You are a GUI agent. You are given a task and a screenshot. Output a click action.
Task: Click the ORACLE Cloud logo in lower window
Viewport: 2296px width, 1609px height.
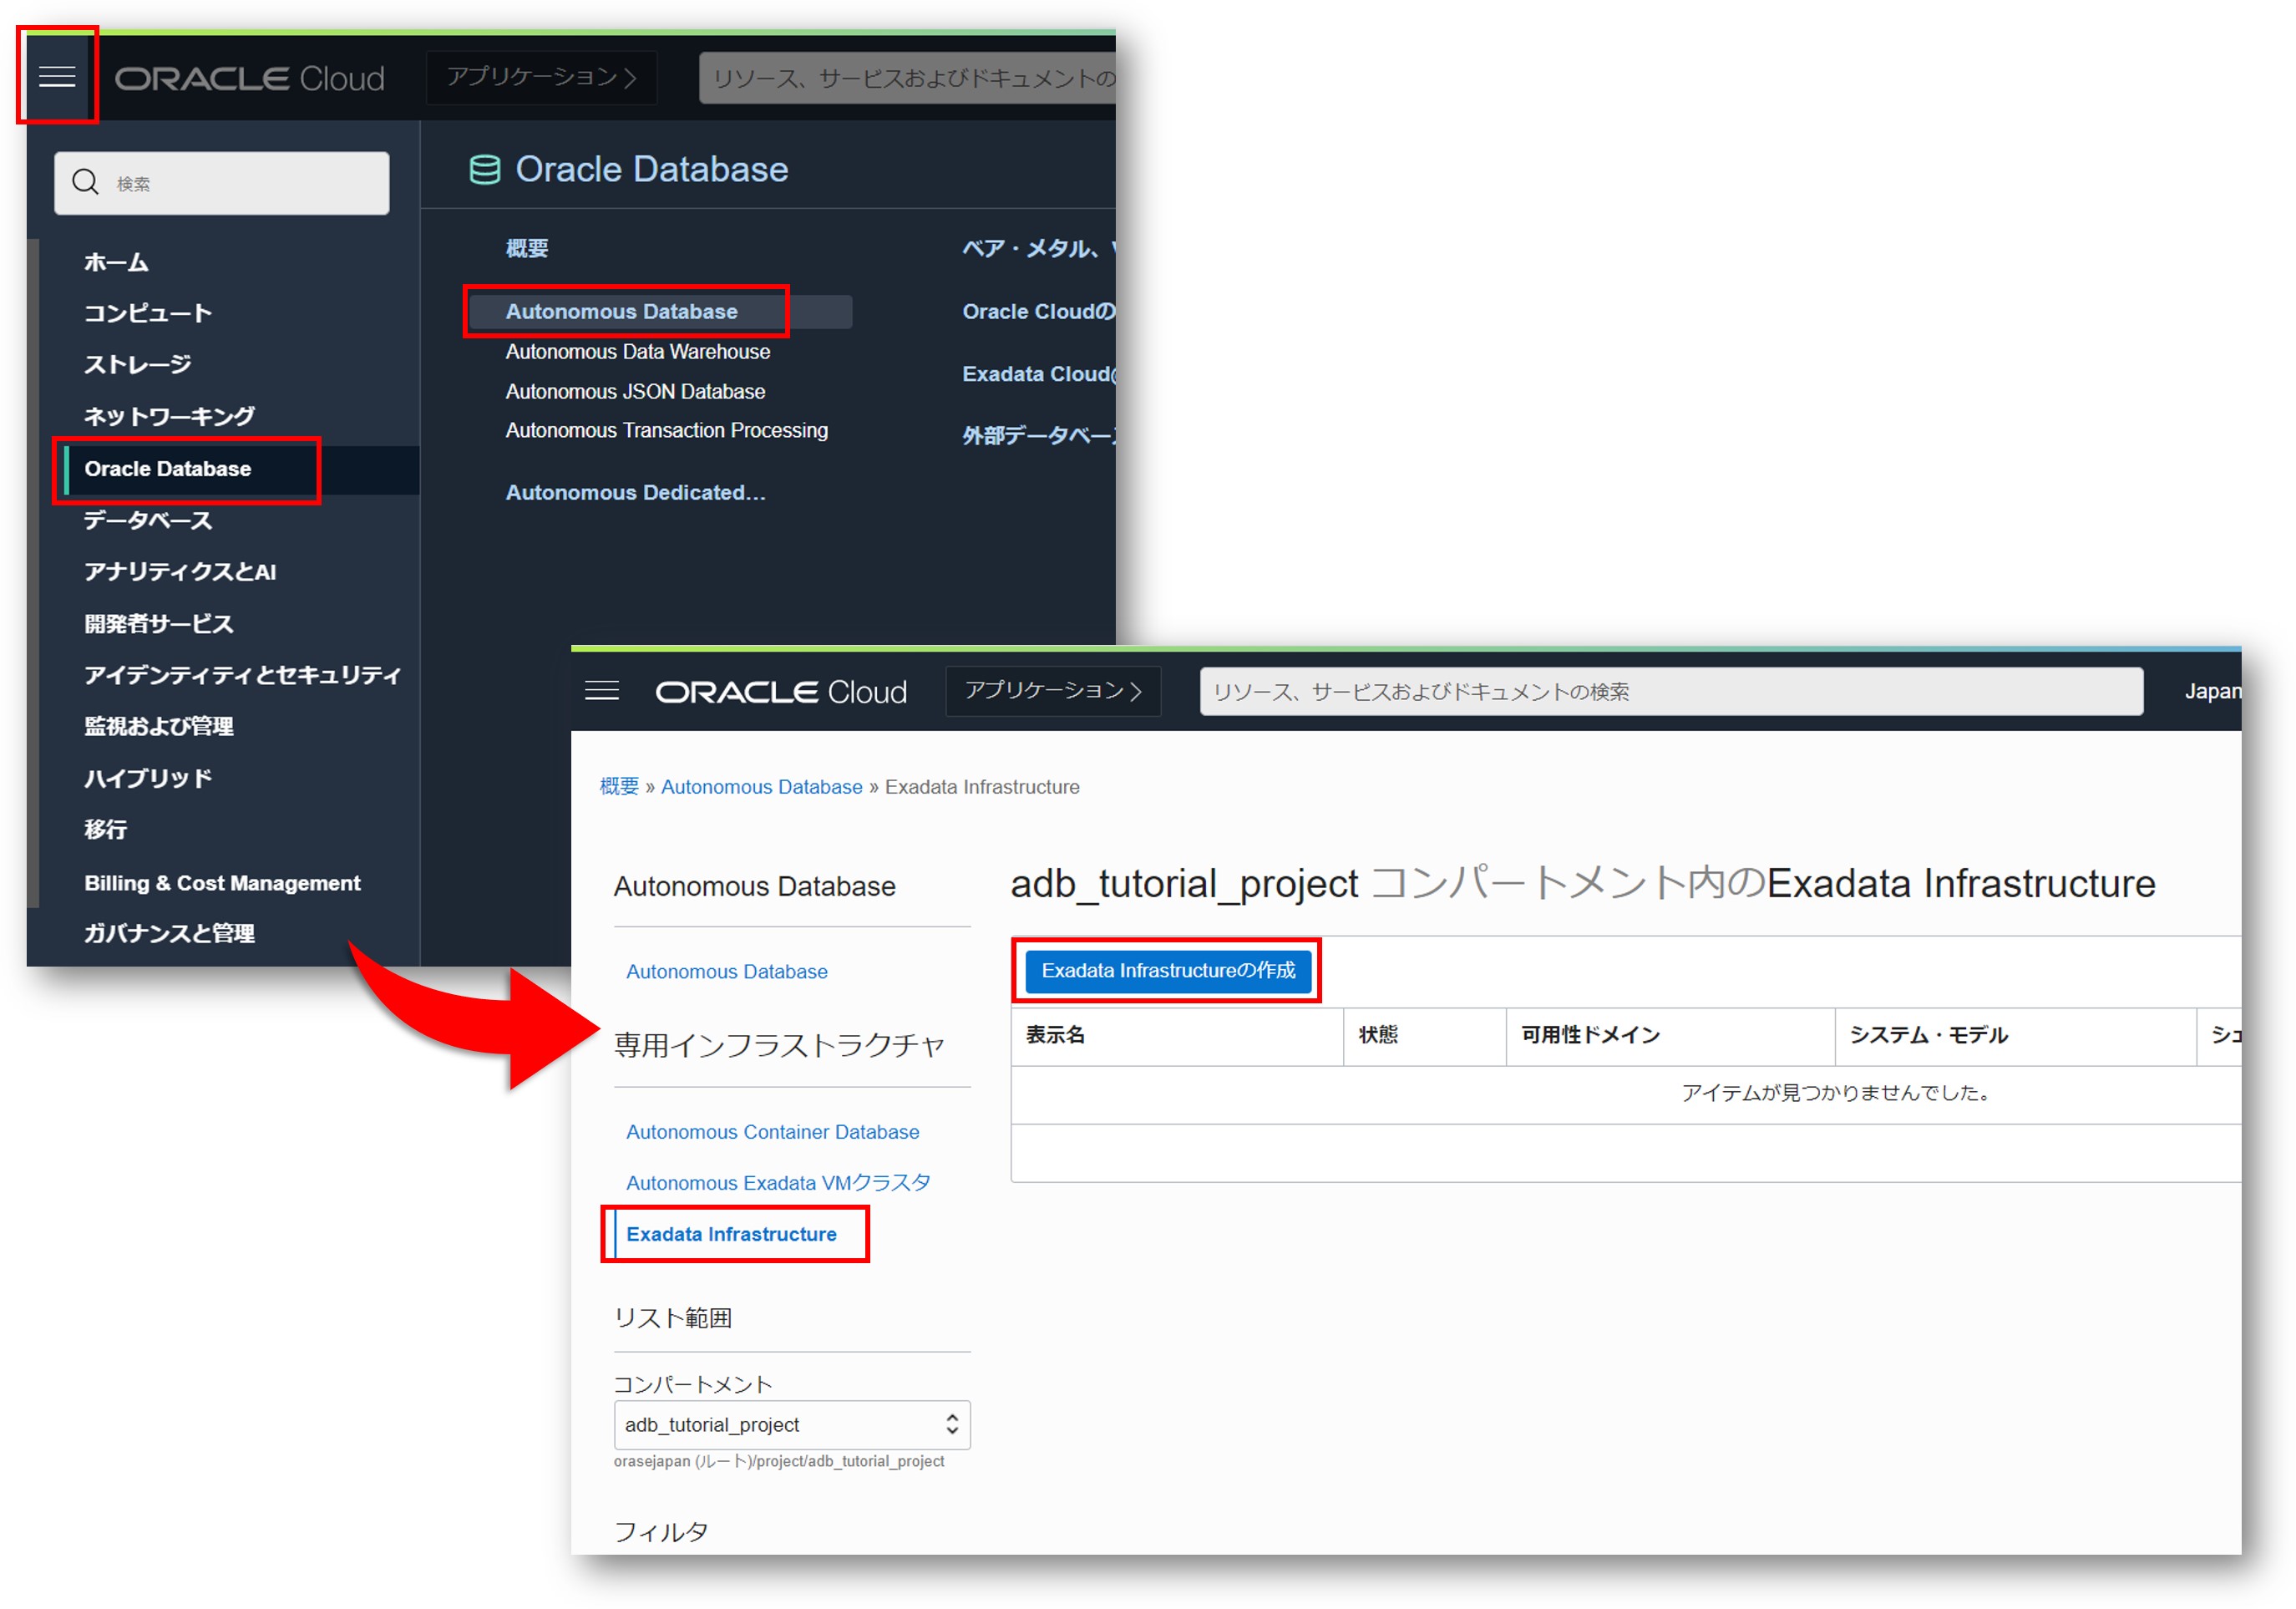click(x=780, y=691)
